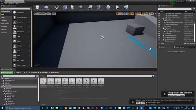
Task: Click the Build toolbar icon
Action: pos(108,8)
